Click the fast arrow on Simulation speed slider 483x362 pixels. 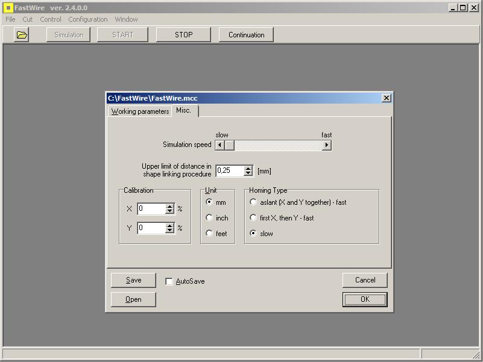coord(326,145)
